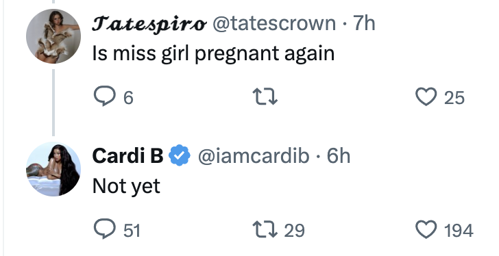Click the 194 likes count

459,230
